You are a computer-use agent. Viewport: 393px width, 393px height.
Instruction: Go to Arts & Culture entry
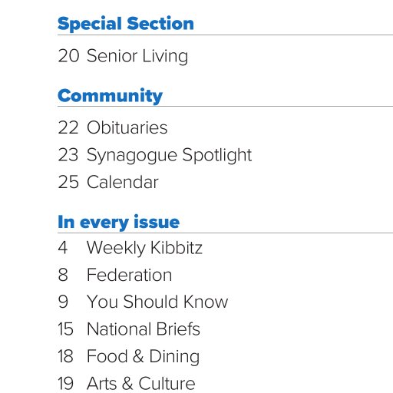click(141, 384)
